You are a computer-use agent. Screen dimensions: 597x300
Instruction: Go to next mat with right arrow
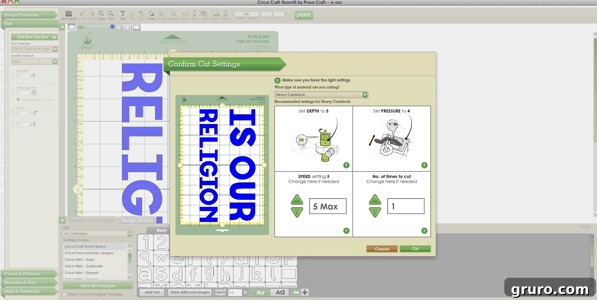137,27
